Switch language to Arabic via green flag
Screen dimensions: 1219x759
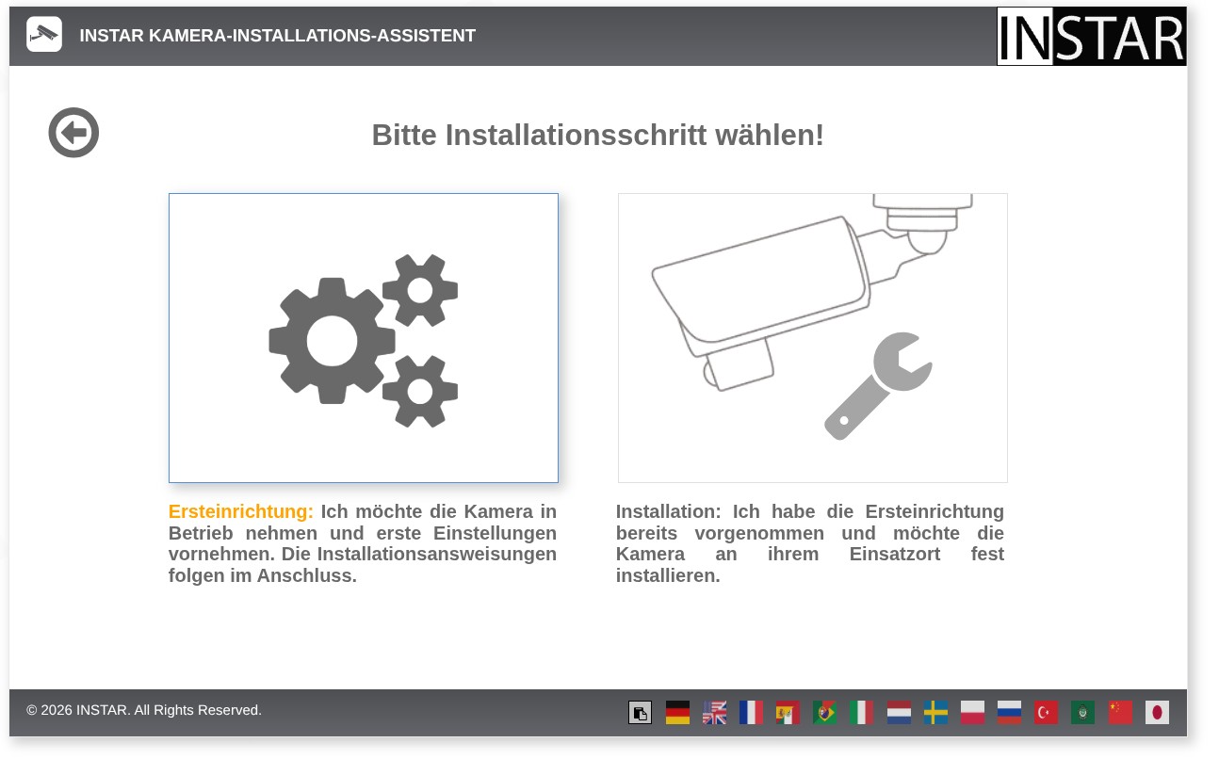pos(1082,713)
